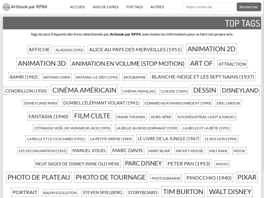Select the Mickey Mouse tag
Viewport: 264px width, 198px height.
(x=189, y=151)
